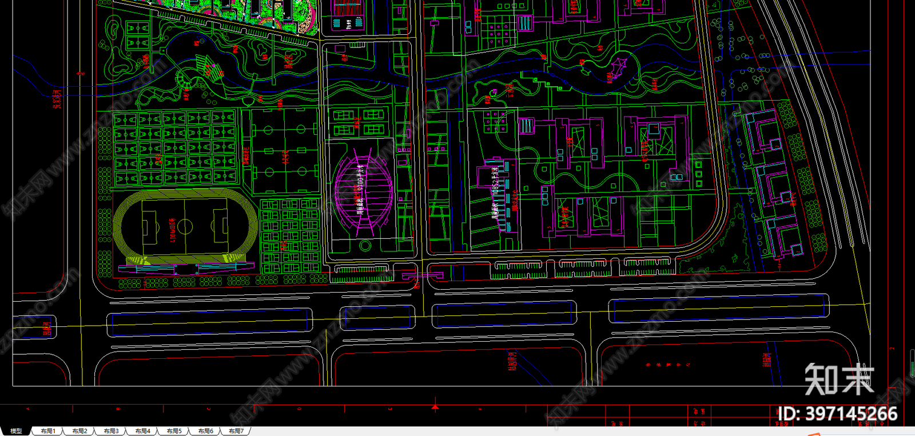The height and width of the screenshot is (436, 915).
Task: Open the 布局4 layout tab
Action: pyautogui.click(x=142, y=431)
